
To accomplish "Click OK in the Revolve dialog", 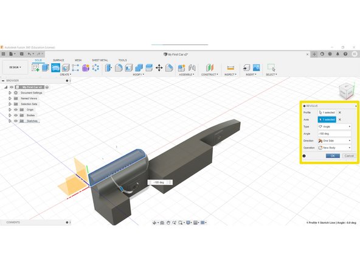I will coord(333,156).
